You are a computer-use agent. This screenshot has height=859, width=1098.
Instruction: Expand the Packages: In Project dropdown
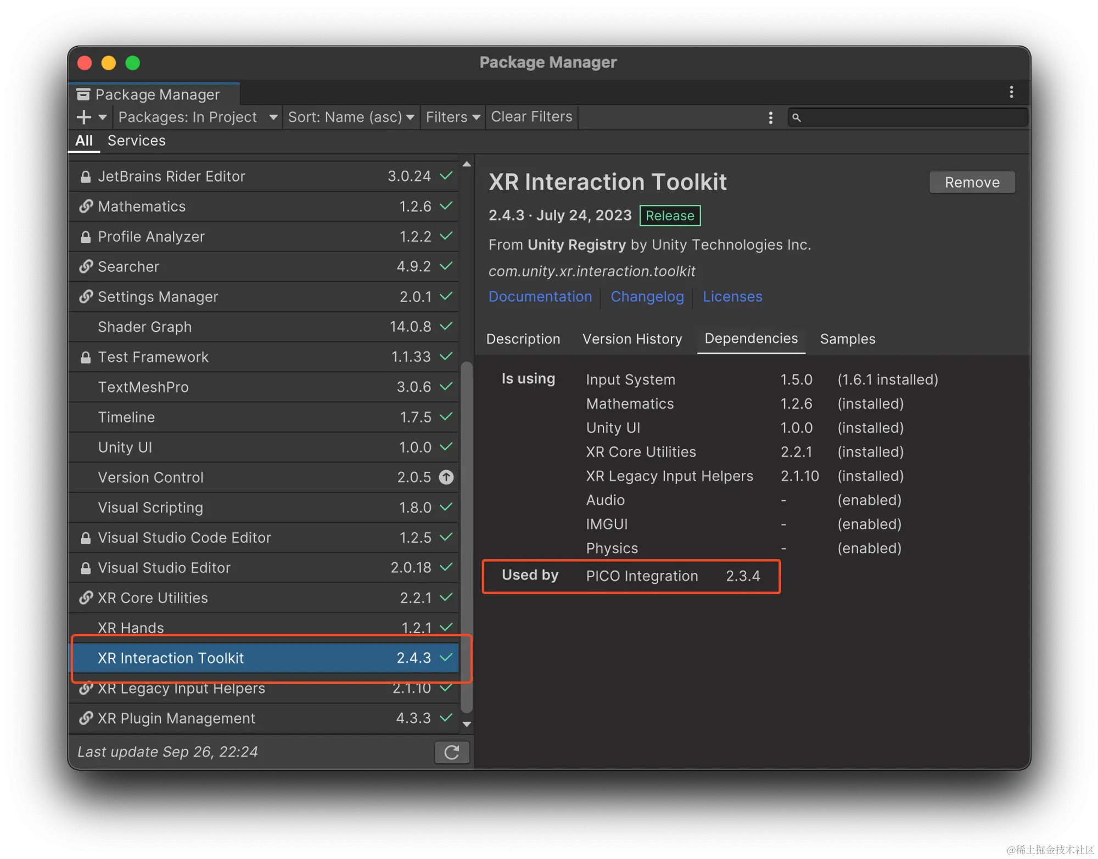[x=198, y=117]
